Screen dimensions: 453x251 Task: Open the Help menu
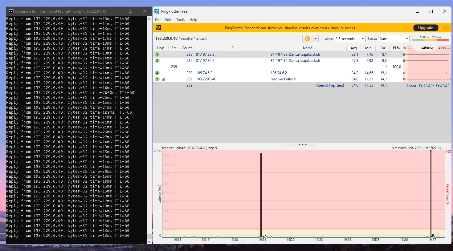click(x=193, y=20)
